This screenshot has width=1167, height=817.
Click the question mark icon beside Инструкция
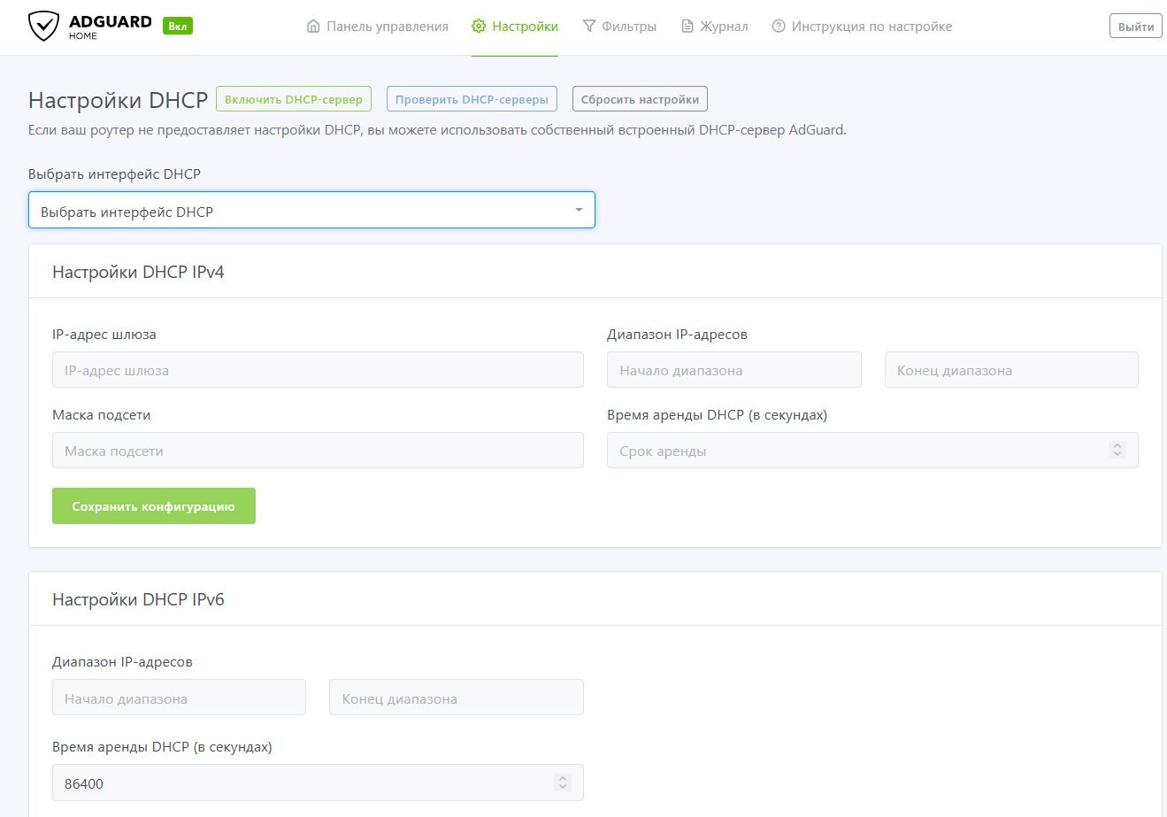[779, 27]
